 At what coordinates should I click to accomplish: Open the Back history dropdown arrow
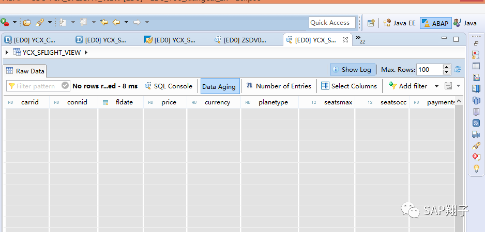coord(126,22)
